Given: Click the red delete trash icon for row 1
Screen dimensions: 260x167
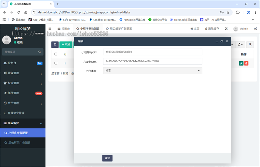Looking at the screenshot, I should pyautogui.click(x=246, y=64).
